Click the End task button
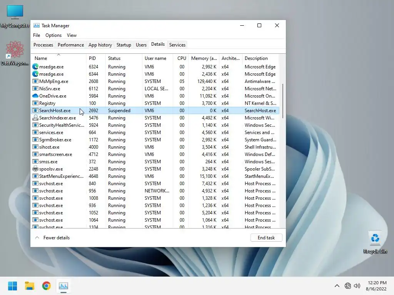 tap(266, 237)
